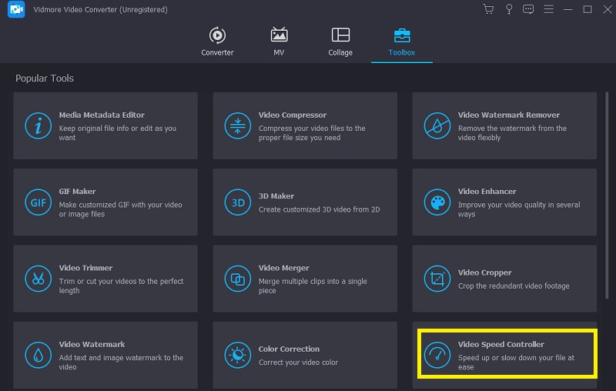Open the Color Correction sun icon

[x=238, y=355]
